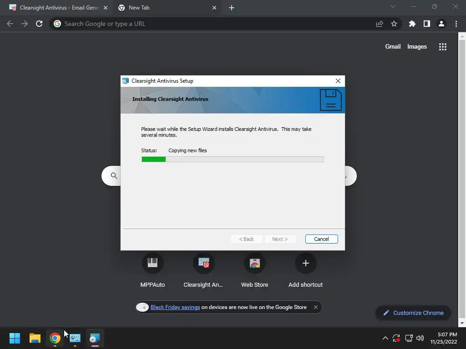The width and height of the screenshot is (466, 349).
Task: Close the Clearsight Antivirus browser tab
Action: [x=106, y=8]
